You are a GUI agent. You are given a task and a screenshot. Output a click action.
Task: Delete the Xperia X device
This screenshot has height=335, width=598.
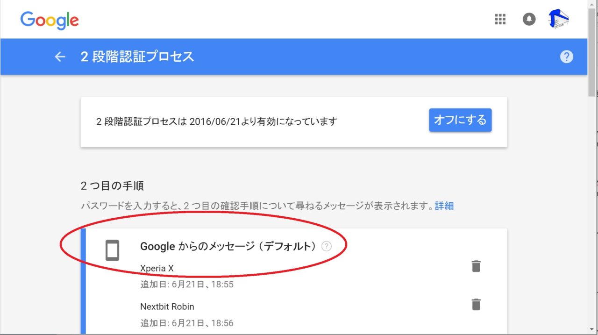coord(476,266)
